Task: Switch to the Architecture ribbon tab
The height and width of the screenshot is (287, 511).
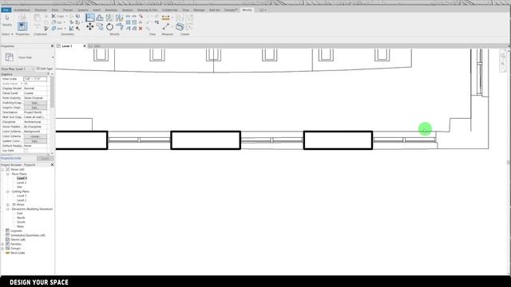Action: 22,10
